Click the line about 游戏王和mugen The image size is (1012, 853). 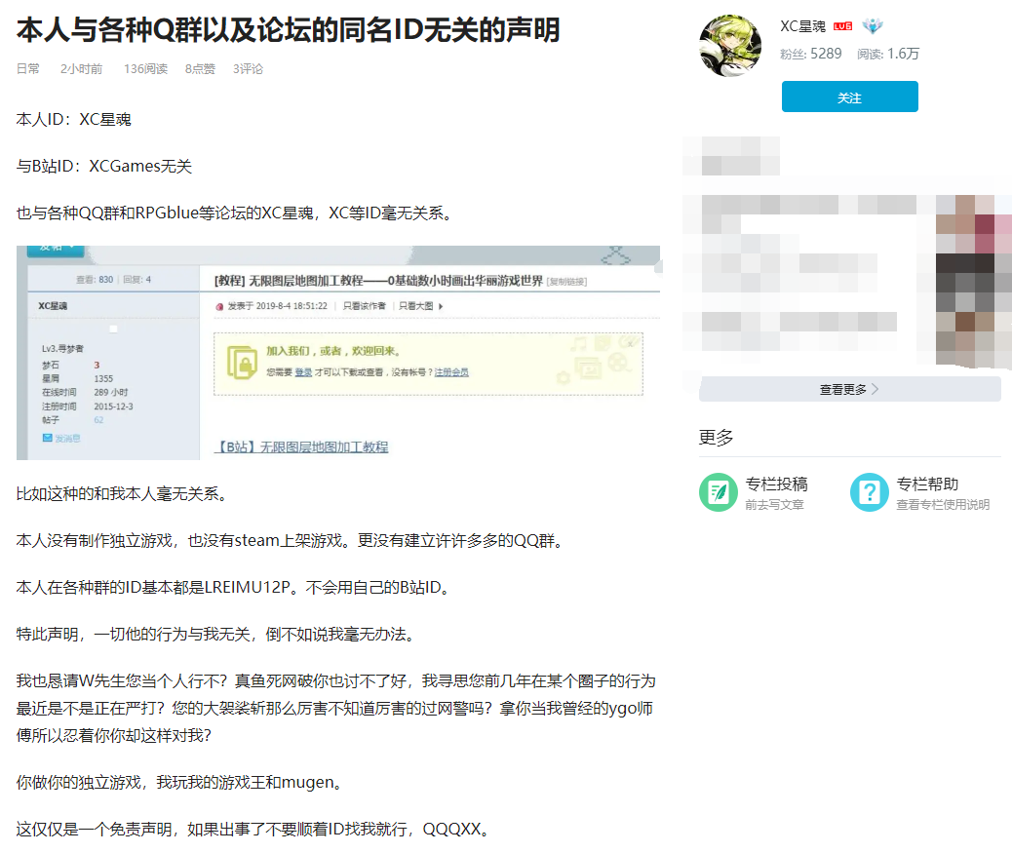click(182, 783)
